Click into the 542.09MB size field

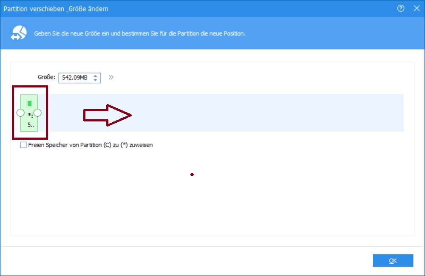click(x=75, y=78)
